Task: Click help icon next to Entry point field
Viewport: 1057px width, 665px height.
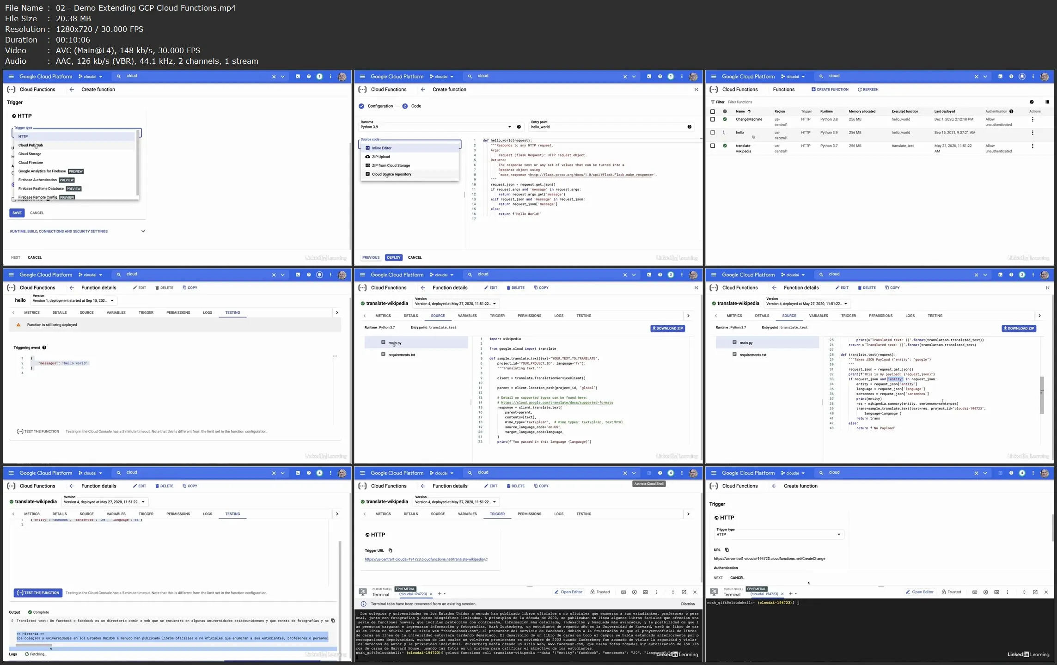Action: (690, 127)
